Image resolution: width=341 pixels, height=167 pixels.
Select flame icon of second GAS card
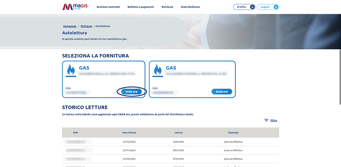[158, 69]
